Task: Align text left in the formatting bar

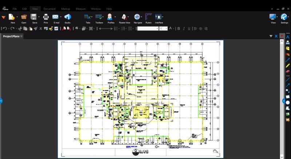Action: (195, 29)
